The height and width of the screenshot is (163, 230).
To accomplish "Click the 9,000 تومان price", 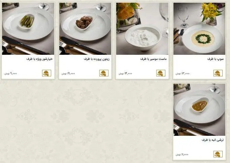I will click(x=10, y=74).
